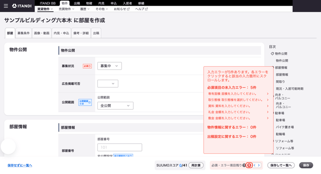Open the hamburger menu

(x=6, y=6)
